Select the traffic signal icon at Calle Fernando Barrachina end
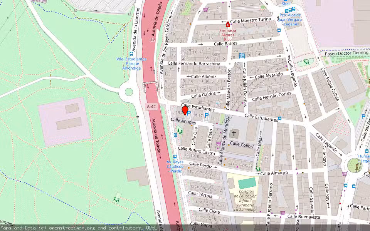The image size is (370, 231). point(289,57)
